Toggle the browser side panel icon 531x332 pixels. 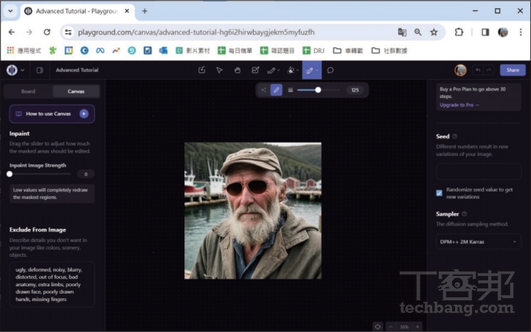tap(485, 32)
